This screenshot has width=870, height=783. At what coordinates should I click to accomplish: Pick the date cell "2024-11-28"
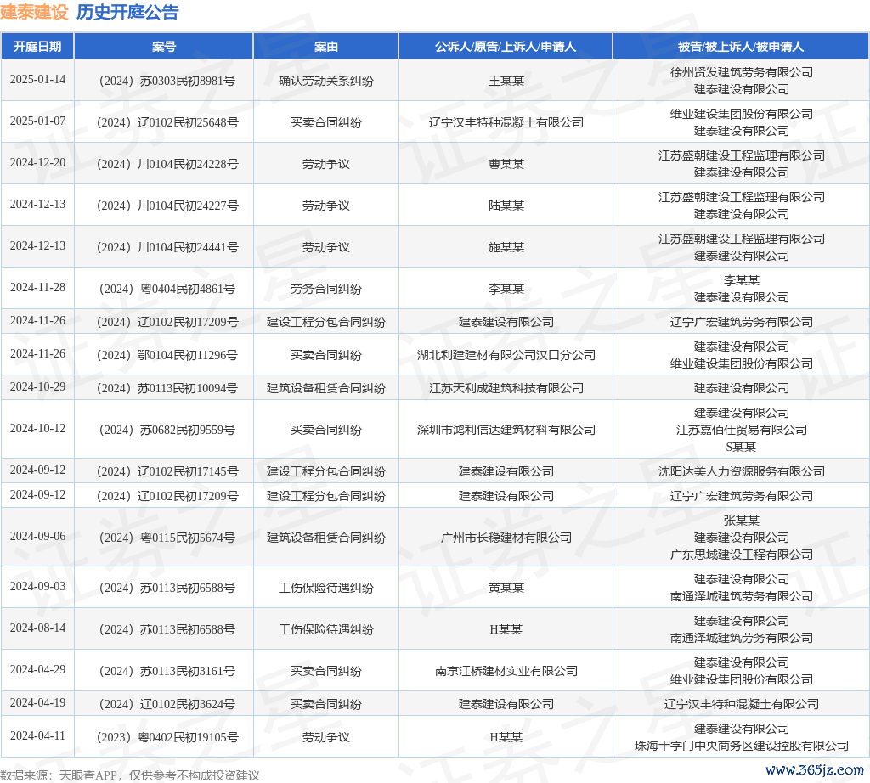(37, 287)
